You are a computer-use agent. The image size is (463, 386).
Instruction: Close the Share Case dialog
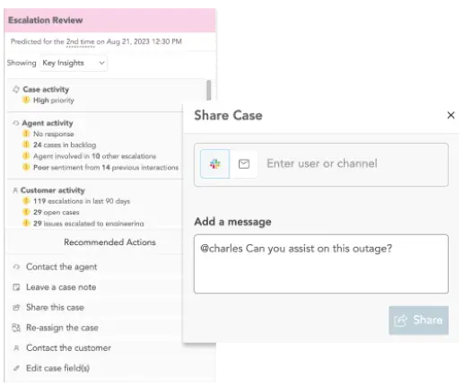tap(450, 115)
